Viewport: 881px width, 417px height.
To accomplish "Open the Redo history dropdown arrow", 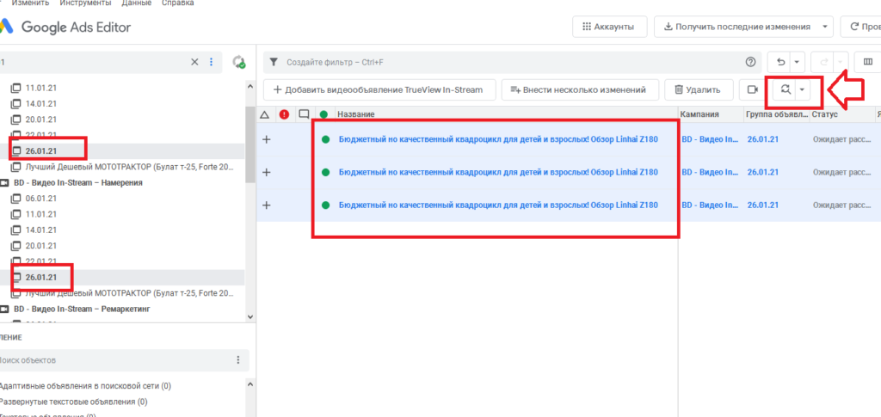I will [x=841, y=62].
